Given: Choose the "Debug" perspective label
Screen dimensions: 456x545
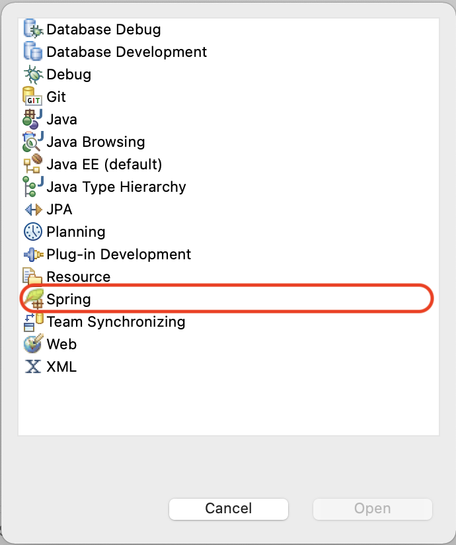Looking at the screenshot, I should [69, 74].
